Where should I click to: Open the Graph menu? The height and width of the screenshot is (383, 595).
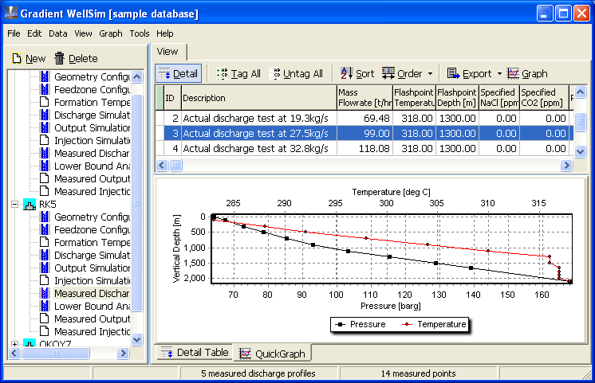110,33
